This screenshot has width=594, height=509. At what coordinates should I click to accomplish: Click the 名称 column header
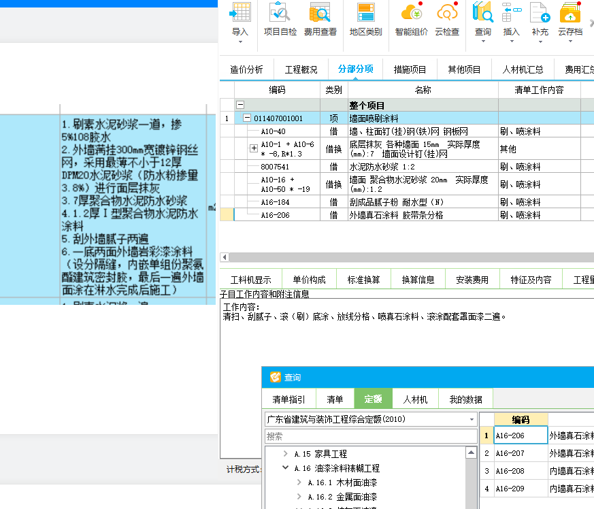[x=423, y=90]
